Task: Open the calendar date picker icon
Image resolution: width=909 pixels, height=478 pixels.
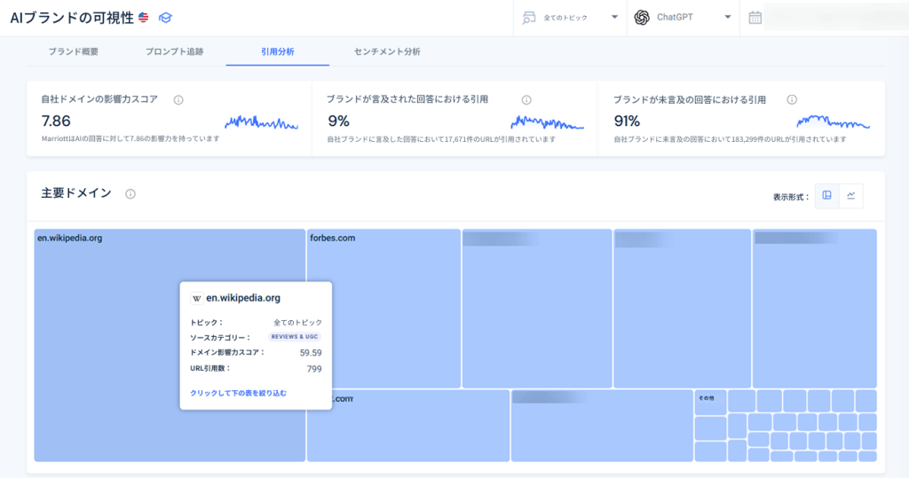Action: 755,18
